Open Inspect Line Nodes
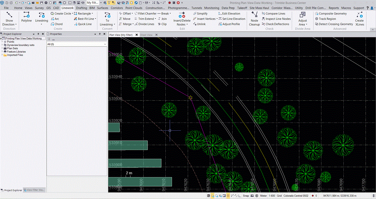The image size is (376, 199). pos(276,19)
